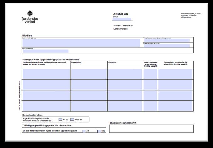Click third row Församling field
Screen dimensions: 213x148
point(89,95)
